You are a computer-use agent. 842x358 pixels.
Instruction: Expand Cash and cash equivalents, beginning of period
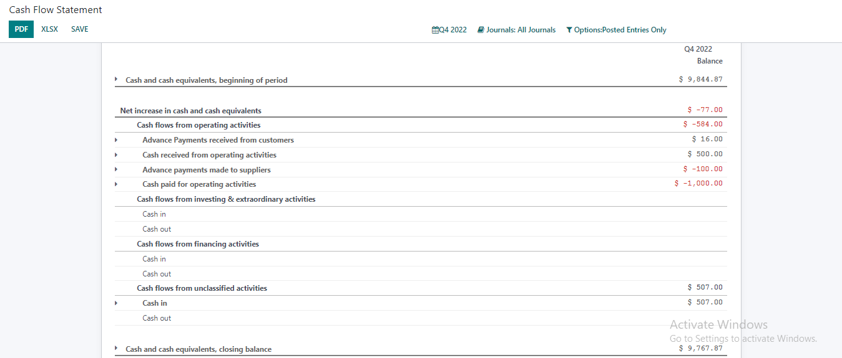tap(116, 79)
